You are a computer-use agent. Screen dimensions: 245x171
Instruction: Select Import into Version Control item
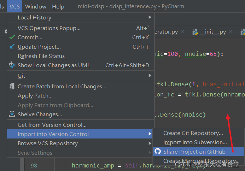(80, 134)
